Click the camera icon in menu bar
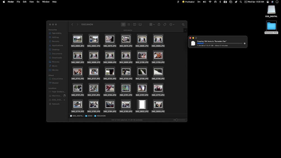The image size is (281, 158). (x=225, y=2)
